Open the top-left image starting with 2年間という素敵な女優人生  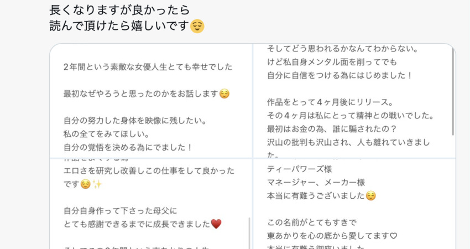point(151,101)
